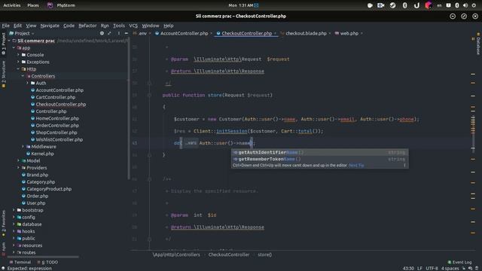Click the inspection warning icon at editor top right
The width and height of the screenshot is (482, 271).
coord(473,39)
